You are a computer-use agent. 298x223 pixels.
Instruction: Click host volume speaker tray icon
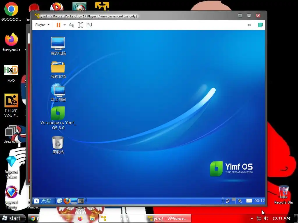pos(266,219)
